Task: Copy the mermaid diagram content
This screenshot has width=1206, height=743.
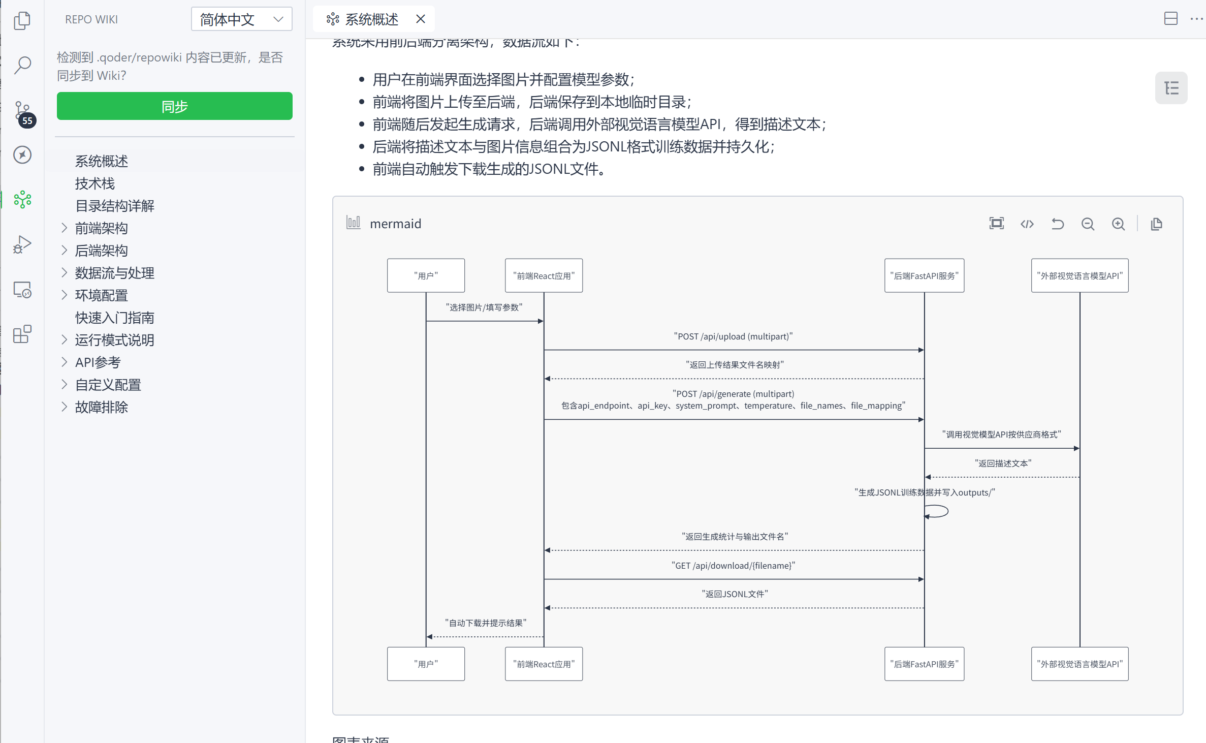Action: point(1156,224)
